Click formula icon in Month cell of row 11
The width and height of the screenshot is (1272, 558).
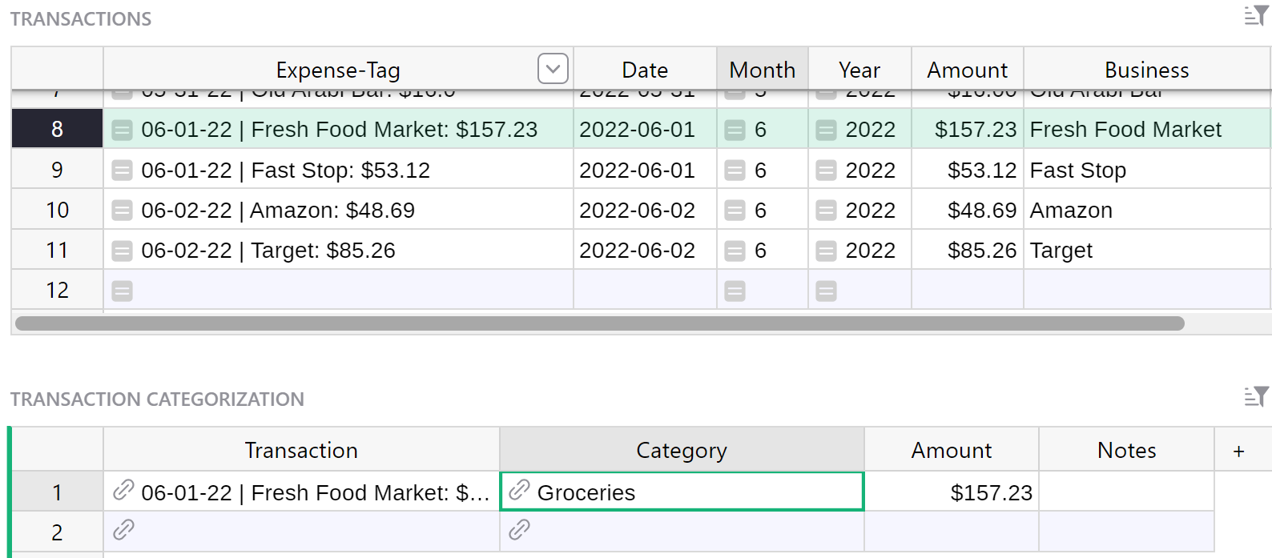coord(735,251)
